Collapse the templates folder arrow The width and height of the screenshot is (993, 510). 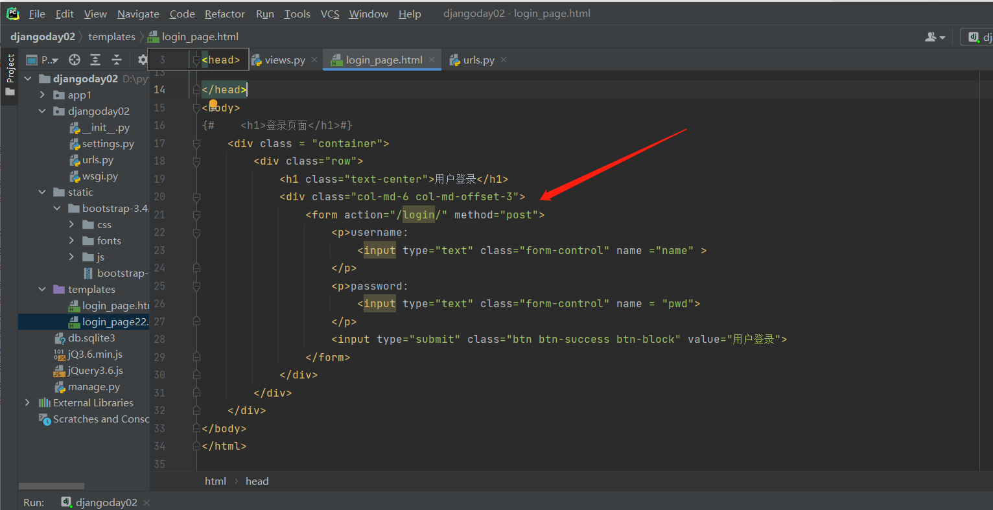(x=42, y=290)
